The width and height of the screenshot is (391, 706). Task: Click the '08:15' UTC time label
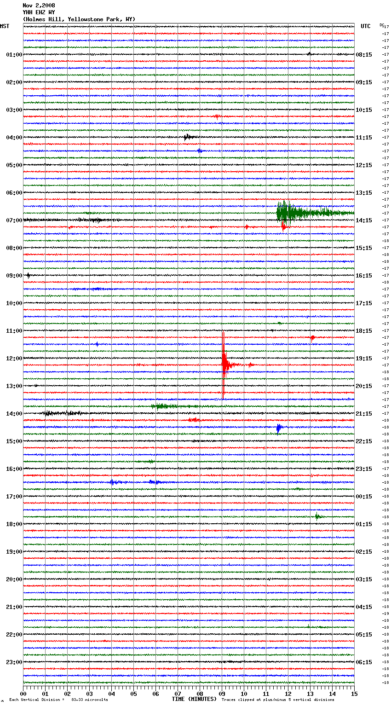364,55
